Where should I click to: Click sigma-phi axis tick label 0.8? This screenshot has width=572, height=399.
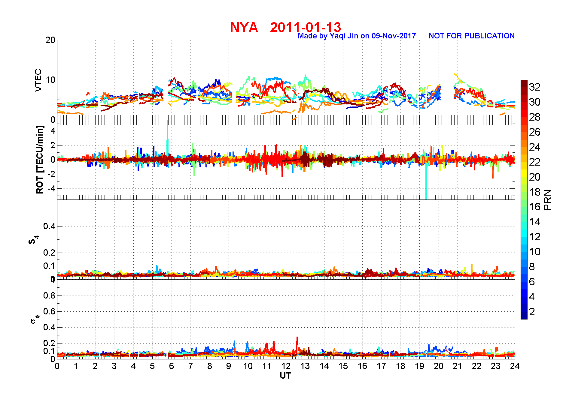pyautogui.click(x=49, y=295)
